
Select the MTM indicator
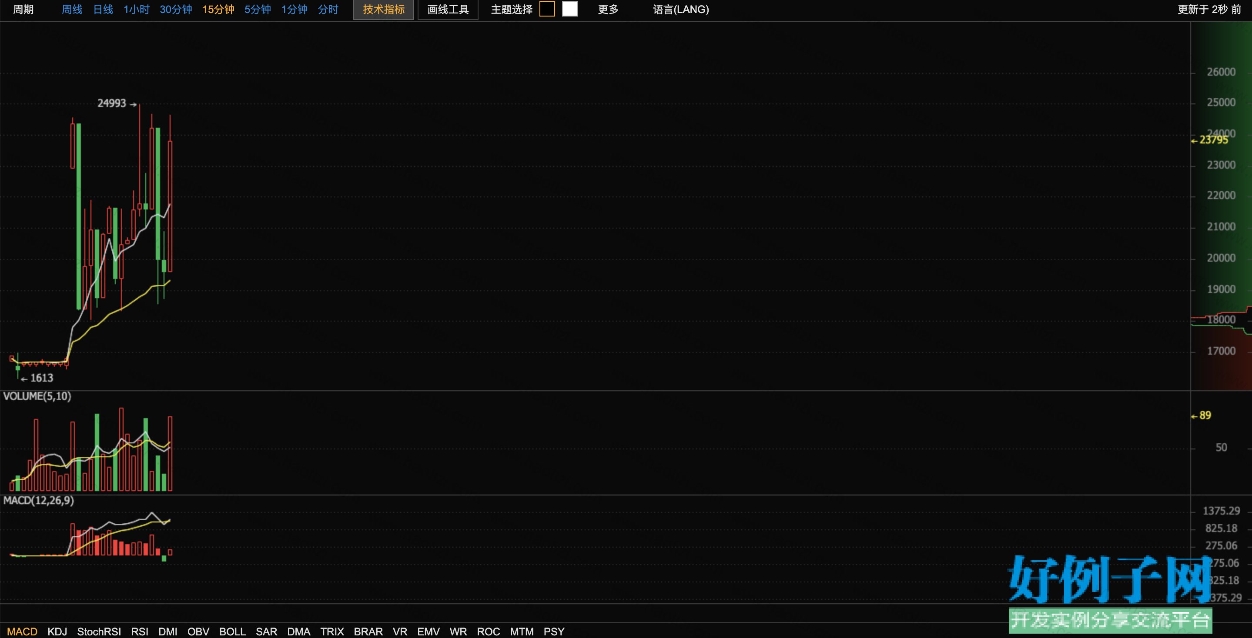tap(522, 631)
